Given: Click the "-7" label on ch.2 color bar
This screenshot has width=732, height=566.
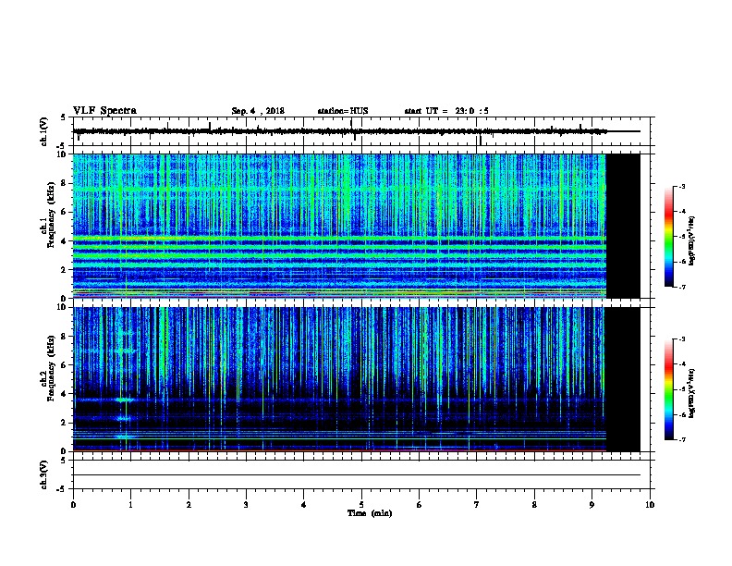Looking at the screenshot, I should [681, 439].
